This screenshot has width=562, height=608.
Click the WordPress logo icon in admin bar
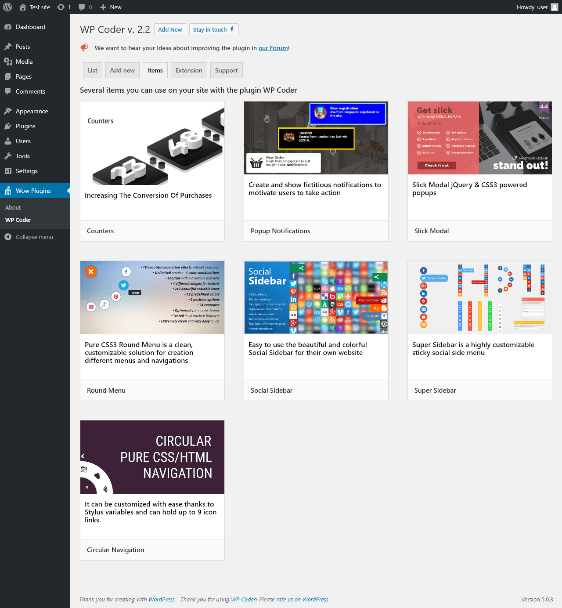tap(7, 7)
